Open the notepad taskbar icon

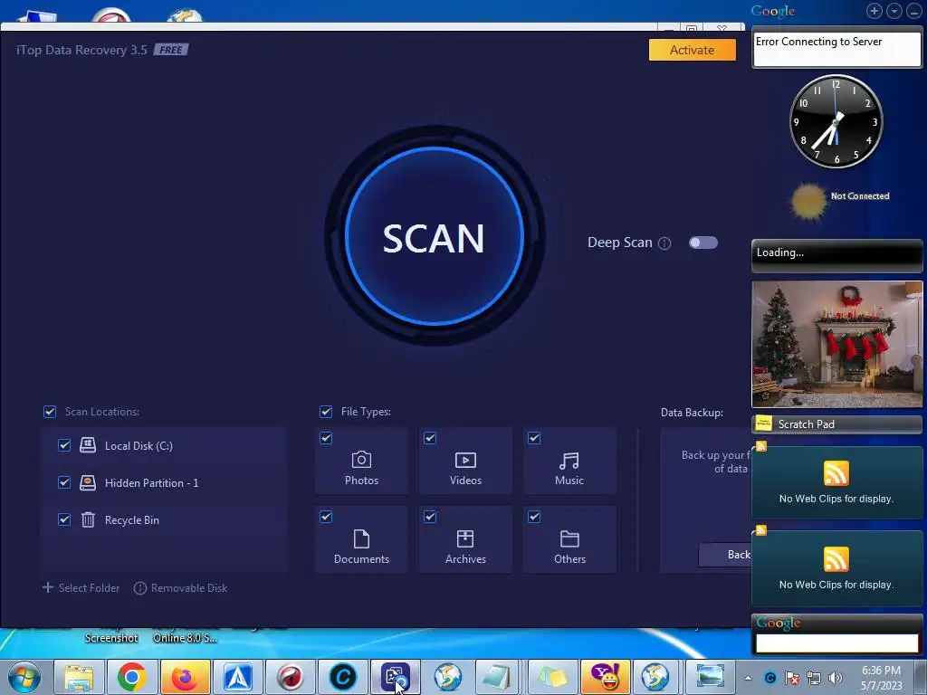click(x=497, y=677)
